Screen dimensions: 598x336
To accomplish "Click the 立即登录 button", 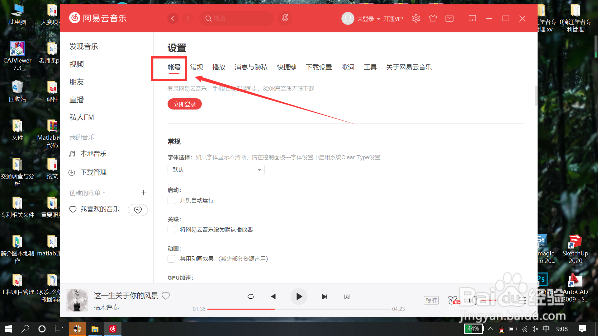I will click(x=184, y=104).
